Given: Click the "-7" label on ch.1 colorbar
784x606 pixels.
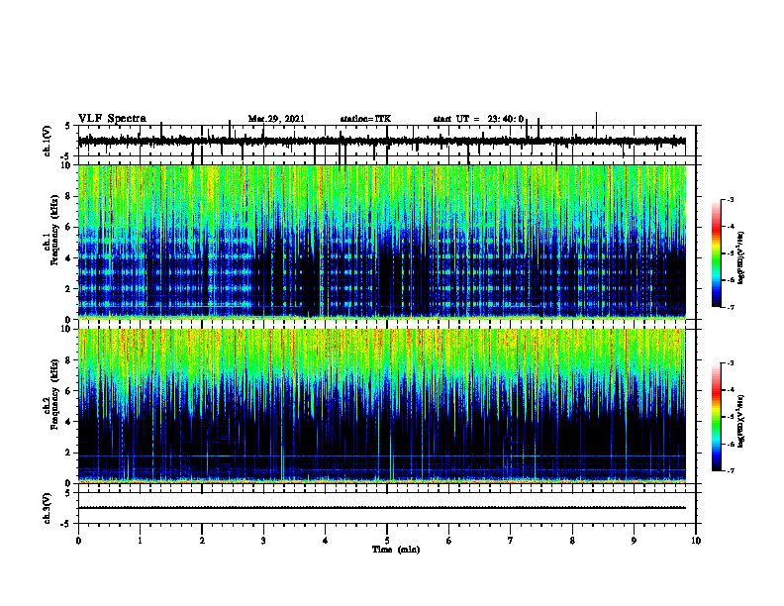Looking at the screenshot, I should [x=730, y=307].
